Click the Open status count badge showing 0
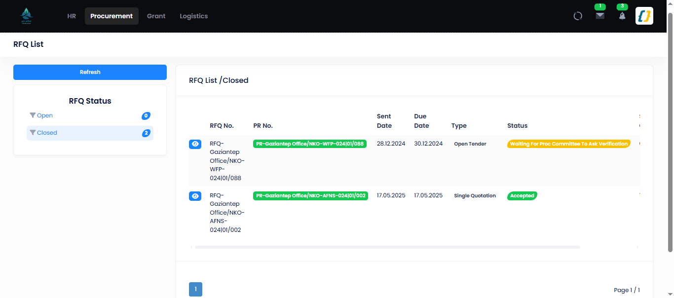Image resolution: width=674 pixels, height=298 pixels. coord(146,116)
